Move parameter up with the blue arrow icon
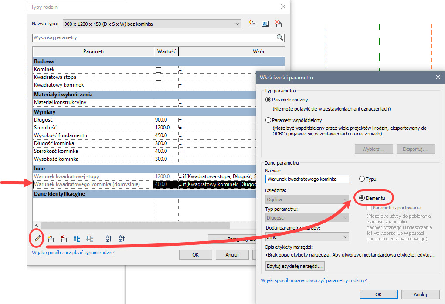 click(x=77, y=238)
